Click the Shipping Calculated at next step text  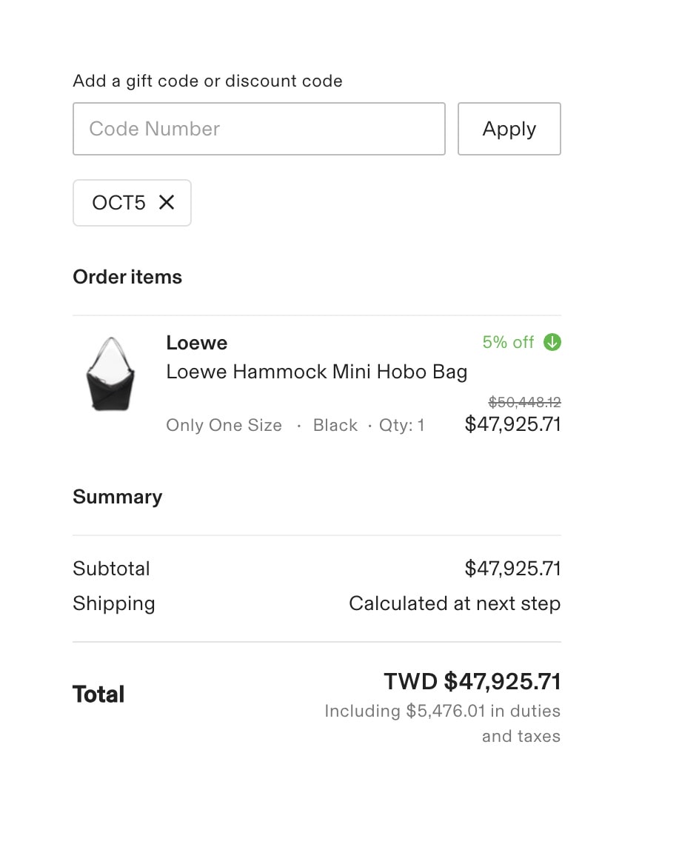[455, 603]
